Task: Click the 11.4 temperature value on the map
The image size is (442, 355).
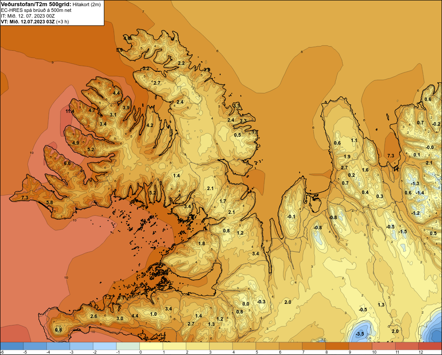Action: 70,111
